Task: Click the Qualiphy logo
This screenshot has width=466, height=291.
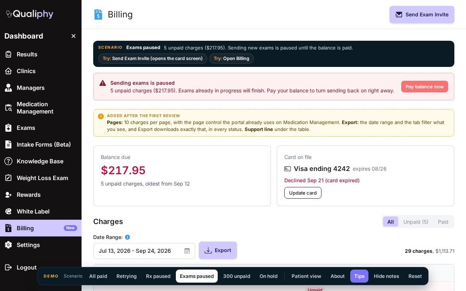Action: coord(29,14)
